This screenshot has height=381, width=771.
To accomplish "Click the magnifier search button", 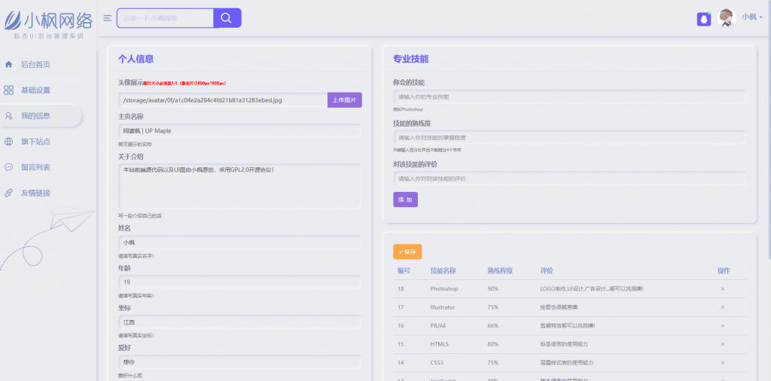I will click(227, 18).
